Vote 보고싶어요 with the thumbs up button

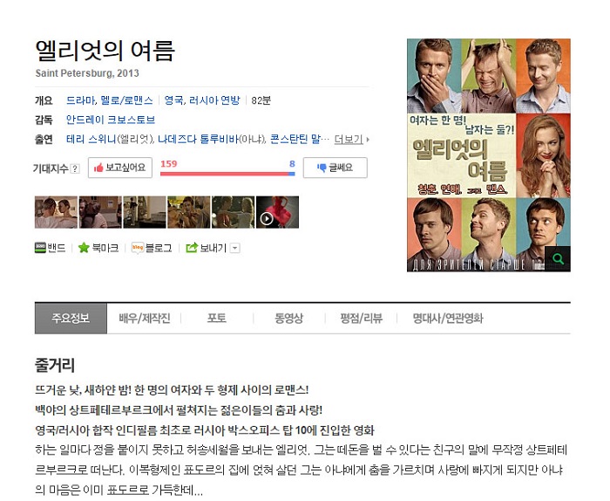click(120, 168)
